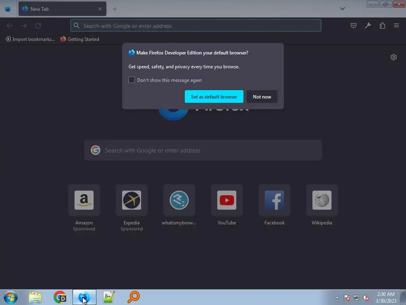This screenshot has height=305, width=406.
Task: Select the New Tab tab
Action: (62, 9)
